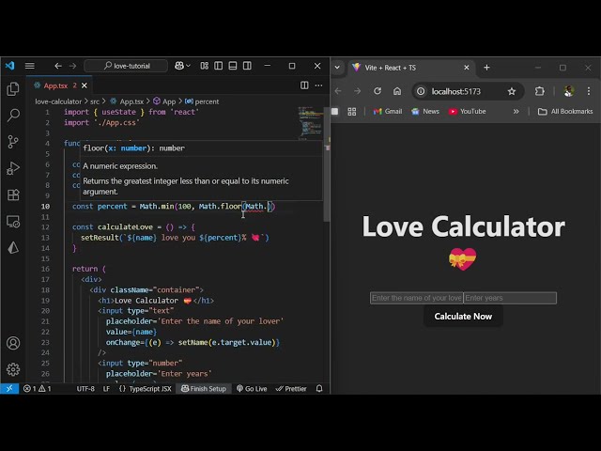This screenshot has width=601, height=451.
Task: Open the notifications bell in VS Code
Action: [x=319, y=388]
